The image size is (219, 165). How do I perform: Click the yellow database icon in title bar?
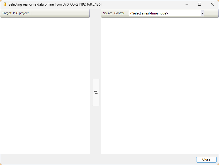pyautogui.click(x=5, y=4)
